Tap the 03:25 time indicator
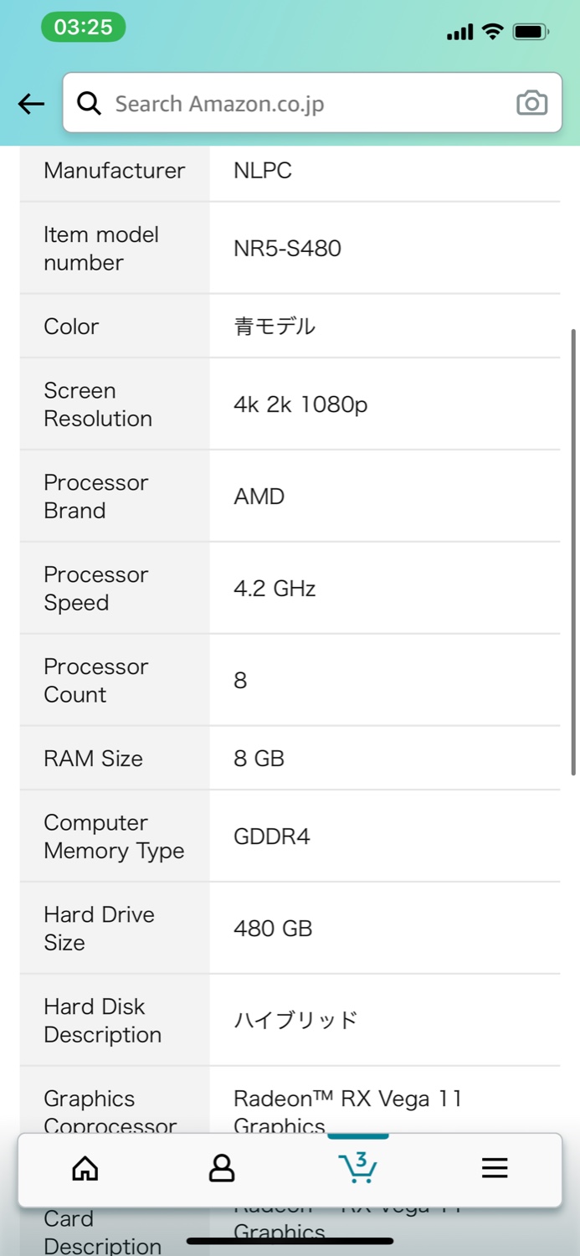The width and height of the screenshot is (580, 1256). pyautogui.click(x=83, y=27)
